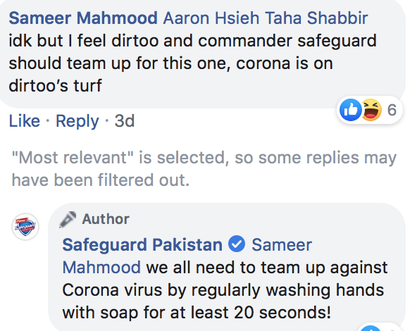The image size is (417, 331).
Task: Select the dirtoo and commander safeguard comment text
Action: [192, 63]
